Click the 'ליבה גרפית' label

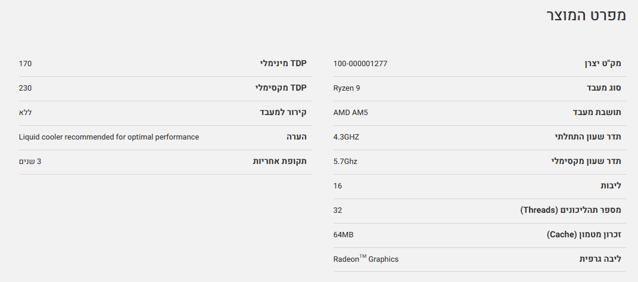[600, 259]
